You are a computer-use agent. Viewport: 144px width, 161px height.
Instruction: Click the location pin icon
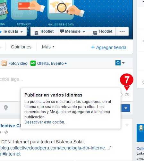[6, 108]
